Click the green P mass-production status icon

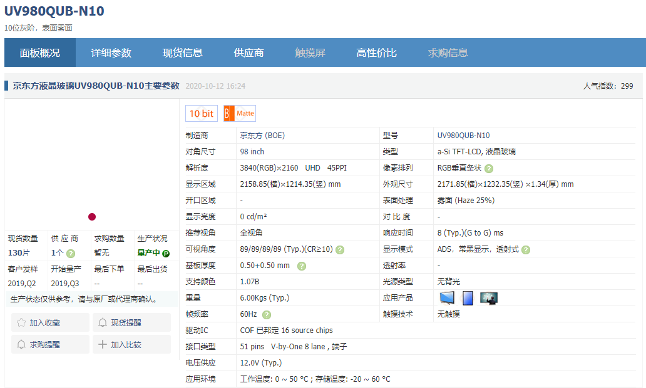click(166, 254)
